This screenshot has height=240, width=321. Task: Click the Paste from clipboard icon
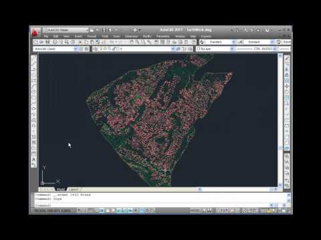[92, 42]
